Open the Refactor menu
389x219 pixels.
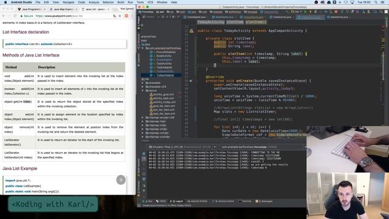click(108, 2)
